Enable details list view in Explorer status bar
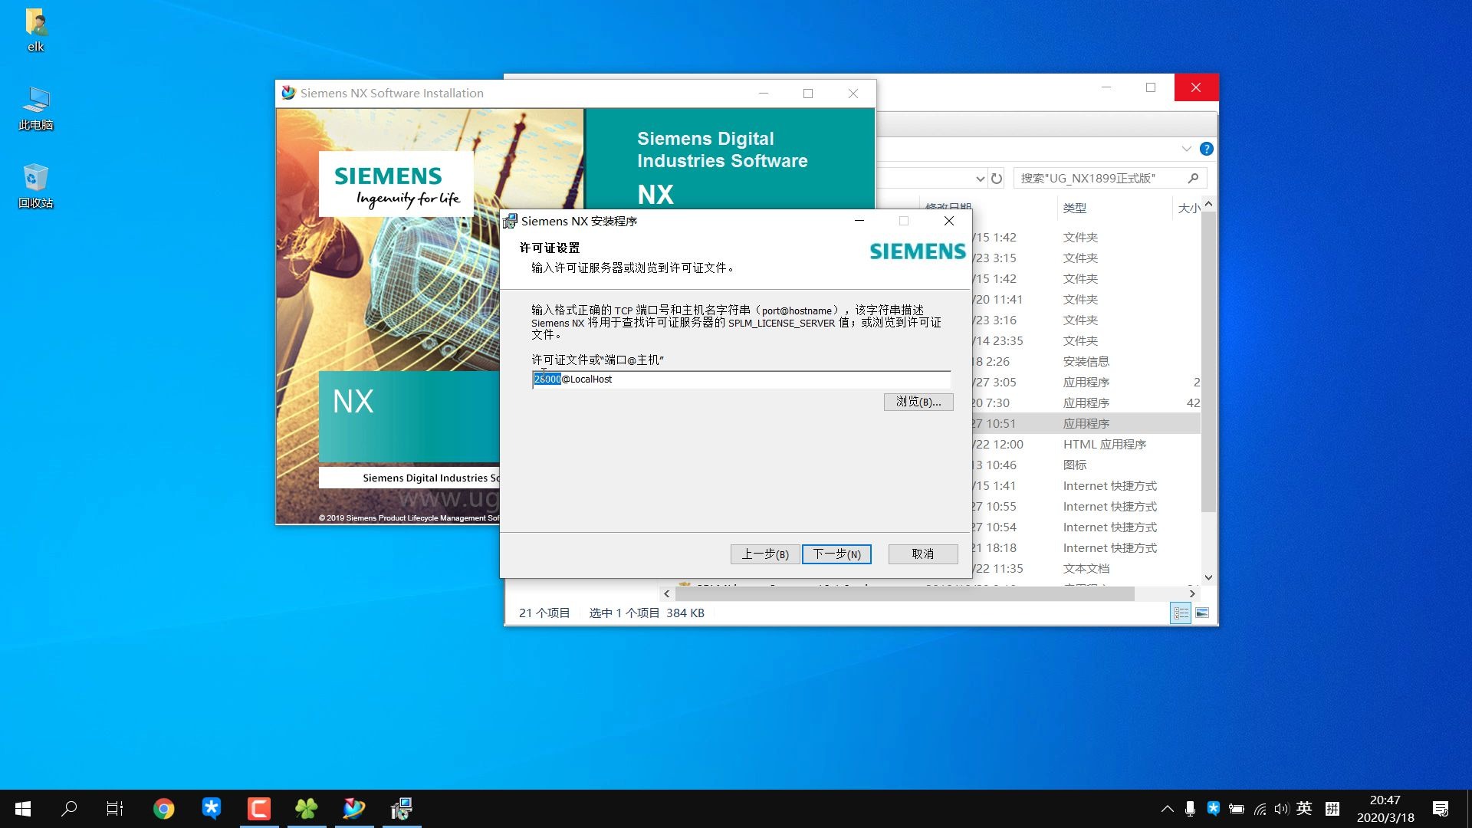This screenshot has width=1472, height=828. click(1180, 613)
